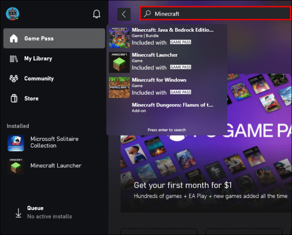Click the Queue download arrow icon

(x=18, y=213)
